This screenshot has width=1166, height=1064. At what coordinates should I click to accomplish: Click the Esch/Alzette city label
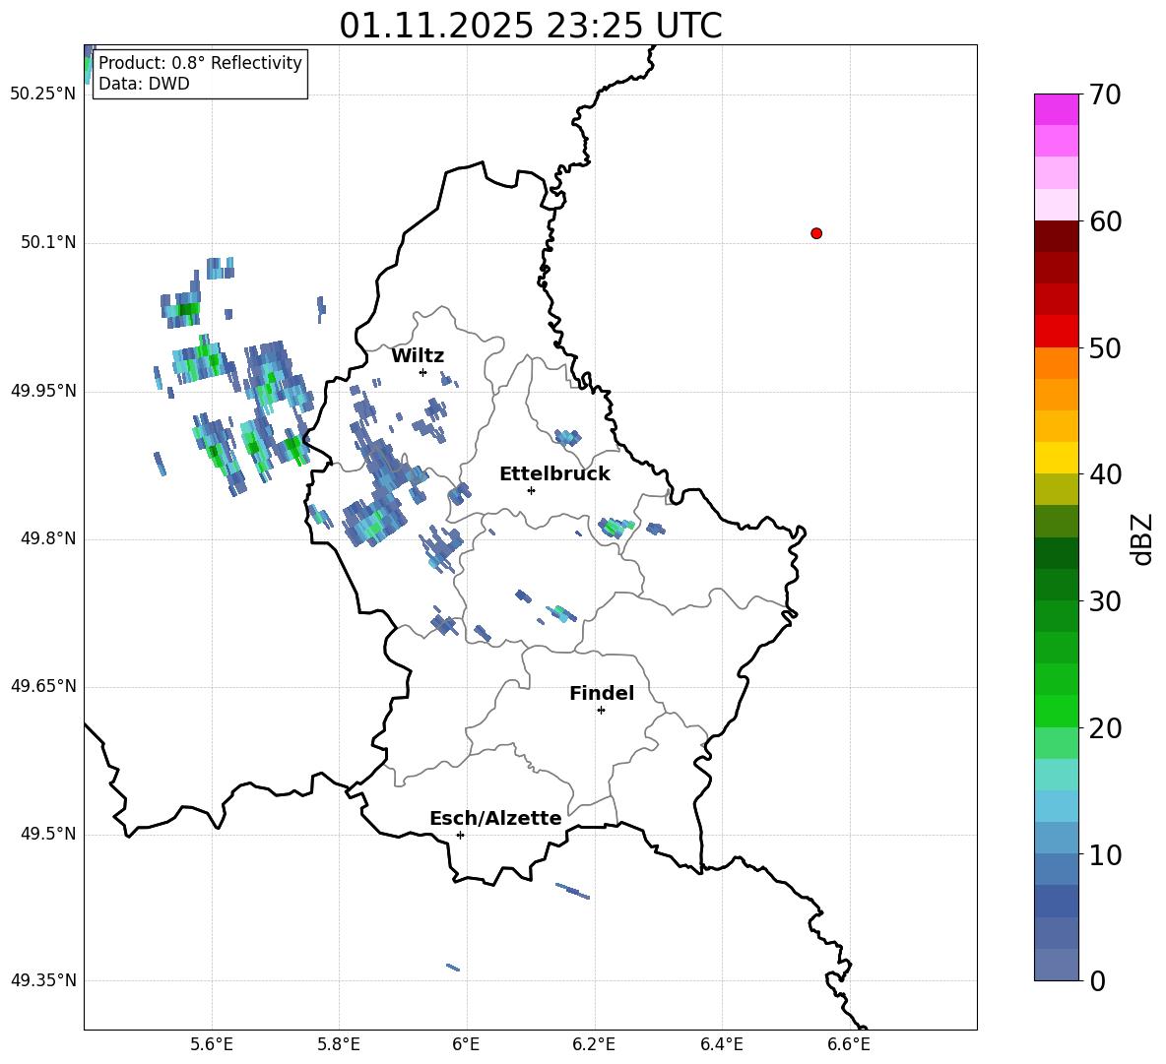pos(495,819)
